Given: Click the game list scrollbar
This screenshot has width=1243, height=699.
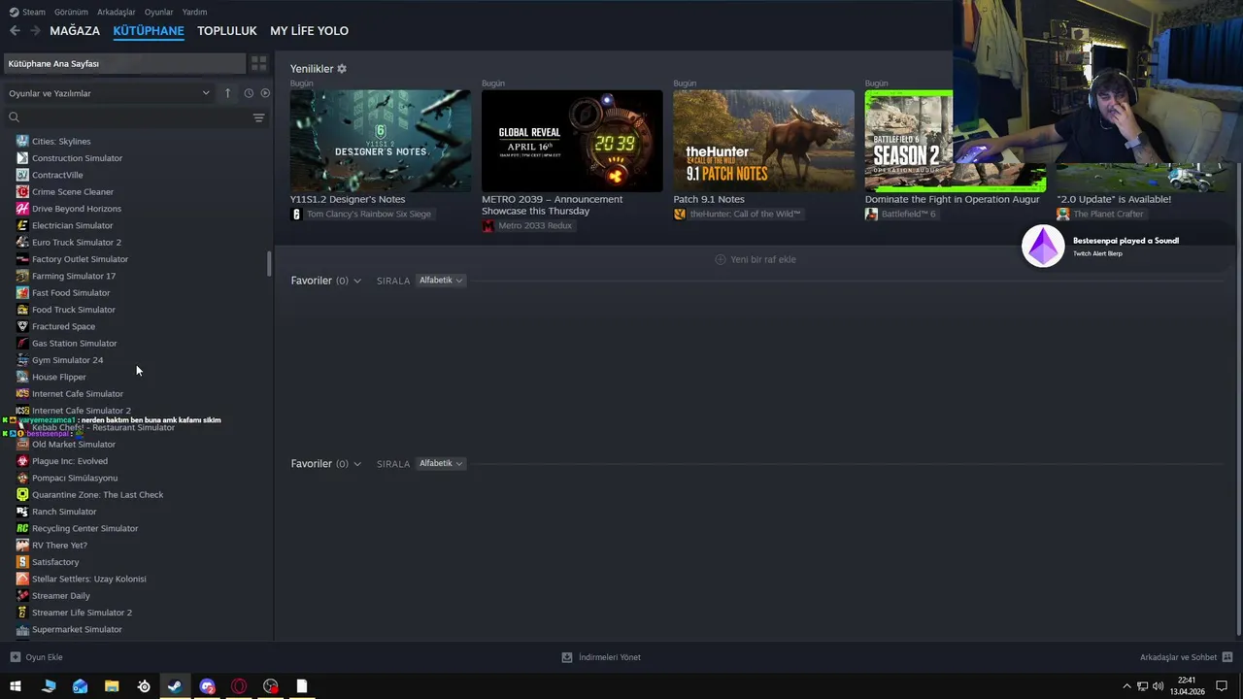Looking at the screenshot, I should tap(269, 264).
